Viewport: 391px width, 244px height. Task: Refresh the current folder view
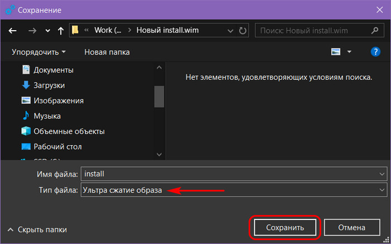242,31
